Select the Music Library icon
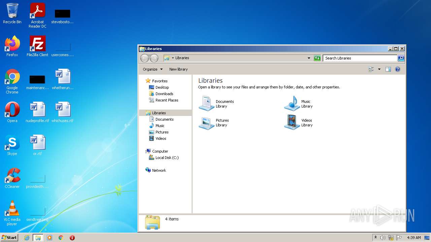The image size is (431, 242). [x=299, y=104]
